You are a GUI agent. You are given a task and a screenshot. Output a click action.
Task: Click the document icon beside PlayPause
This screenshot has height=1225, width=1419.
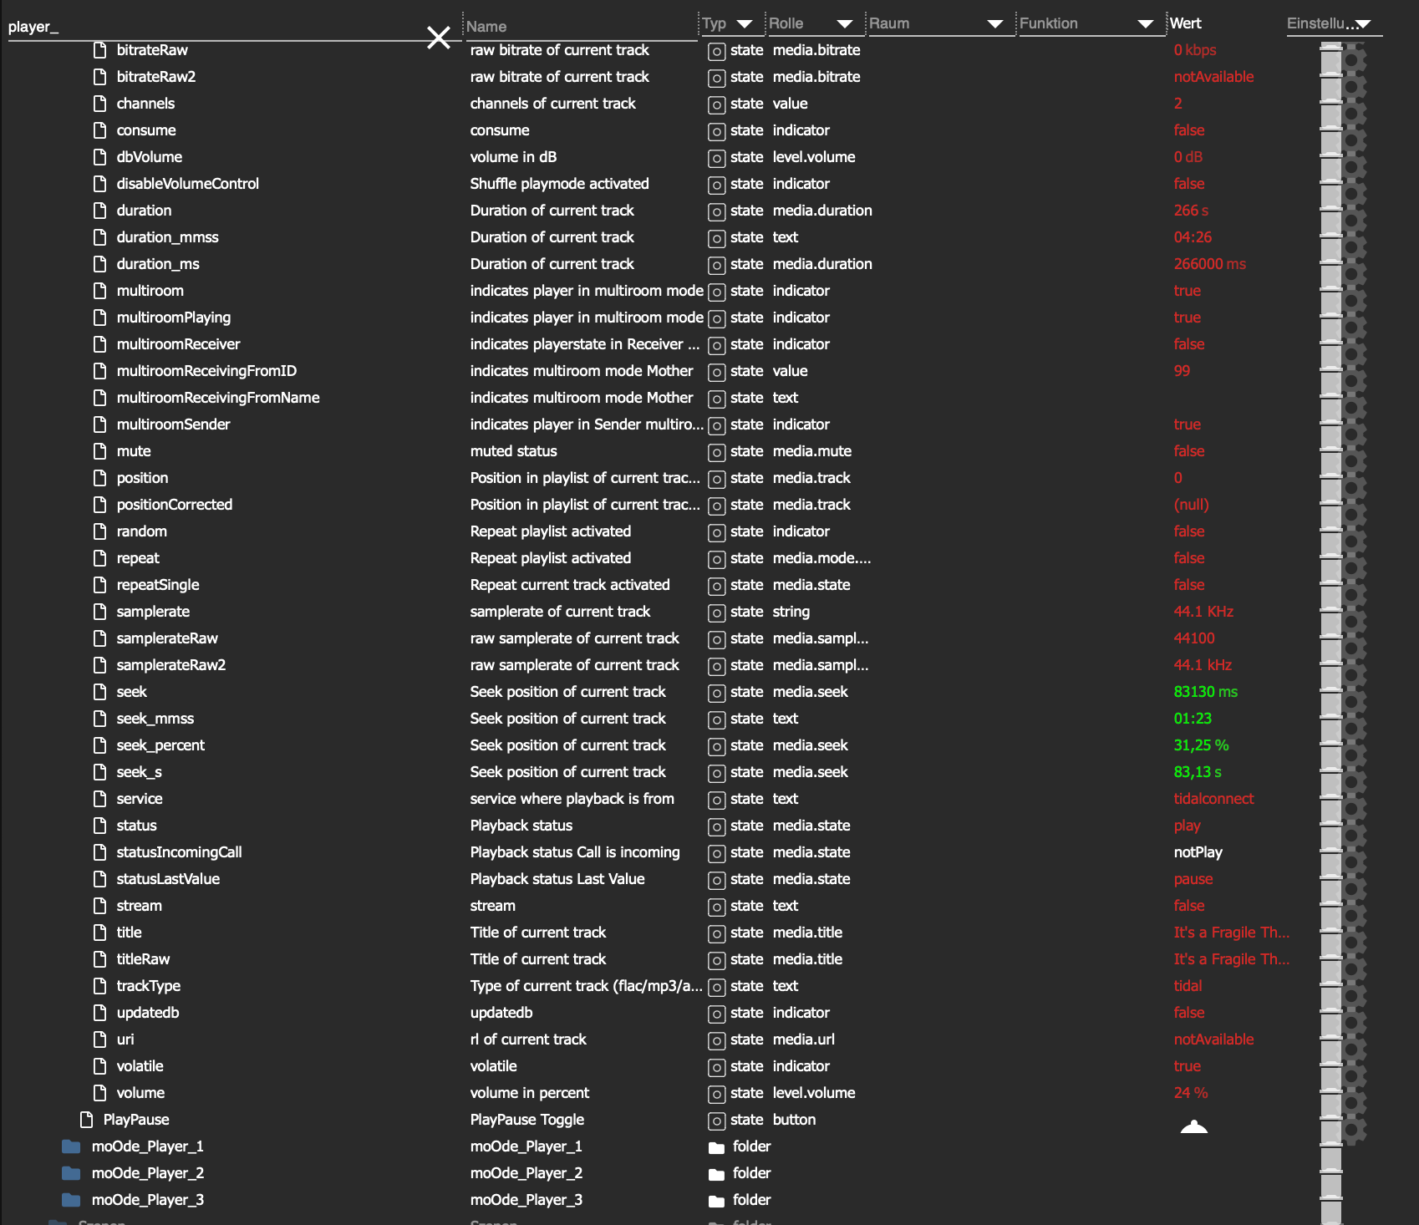pos(87,1120)
